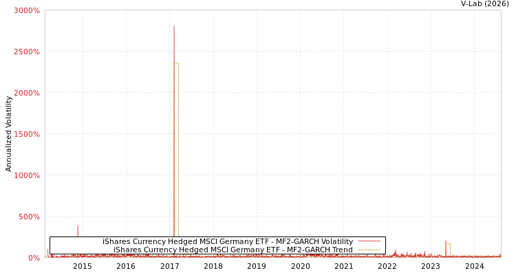
Task: Select the MF2-GARCH Volatility legend entry
Action: (228, 241)
